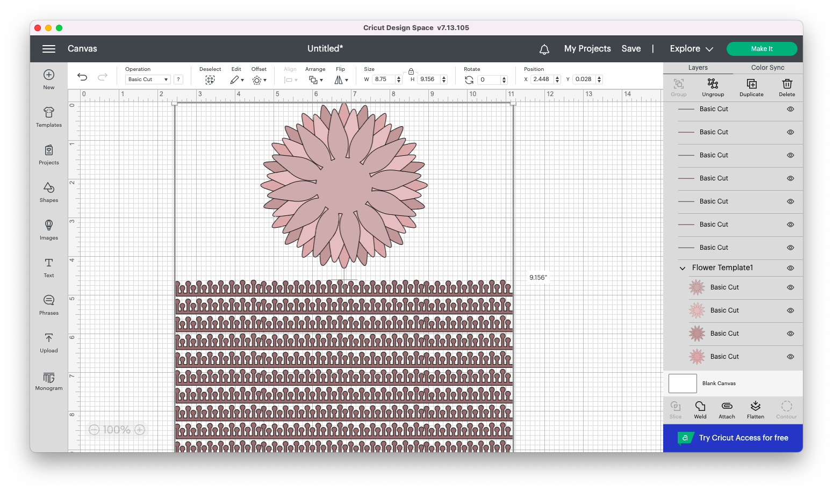
Task: Click the Make It button
Action: click(x=762, y=48)
